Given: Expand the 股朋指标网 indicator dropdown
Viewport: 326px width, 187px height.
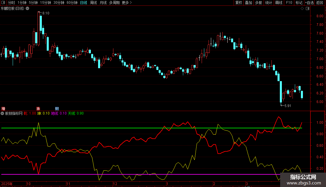Looking at the screenshot, I should click(2, 113).
